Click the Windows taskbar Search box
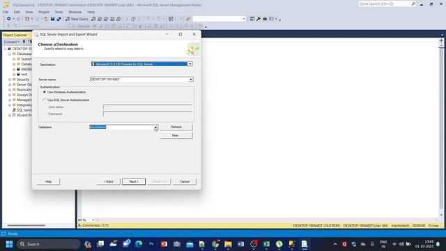The width and height of the screenshot is (446, 251). point(48,244)
